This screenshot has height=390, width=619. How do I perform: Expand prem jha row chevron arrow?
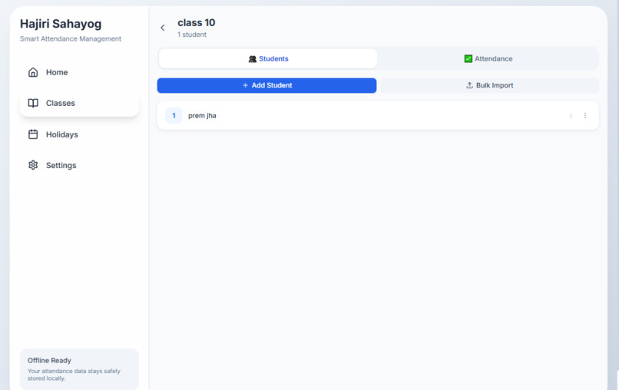pos(571,116)
